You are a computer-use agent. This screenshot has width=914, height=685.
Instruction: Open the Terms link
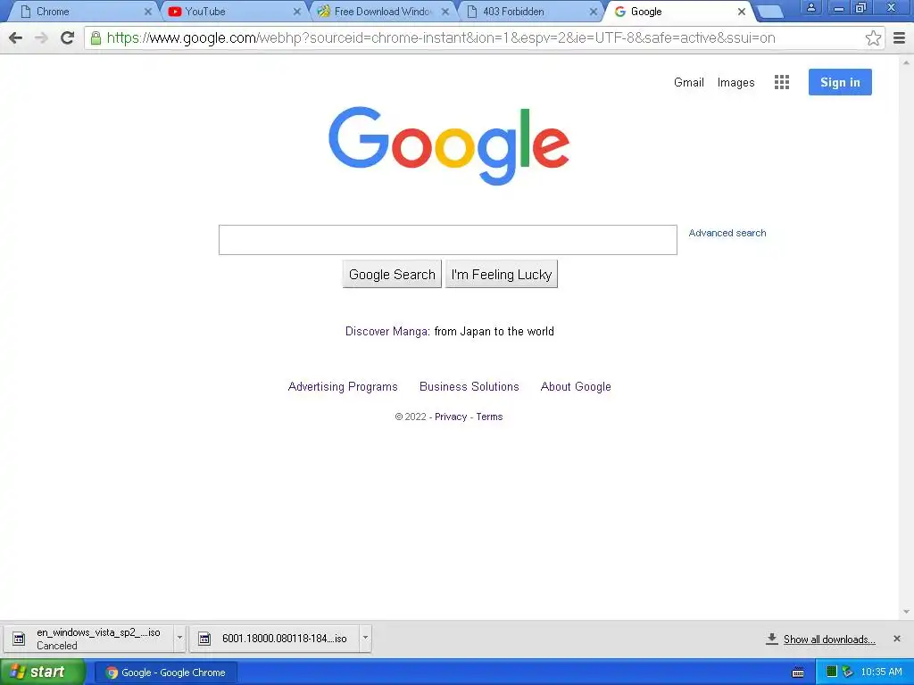(489, 417)
